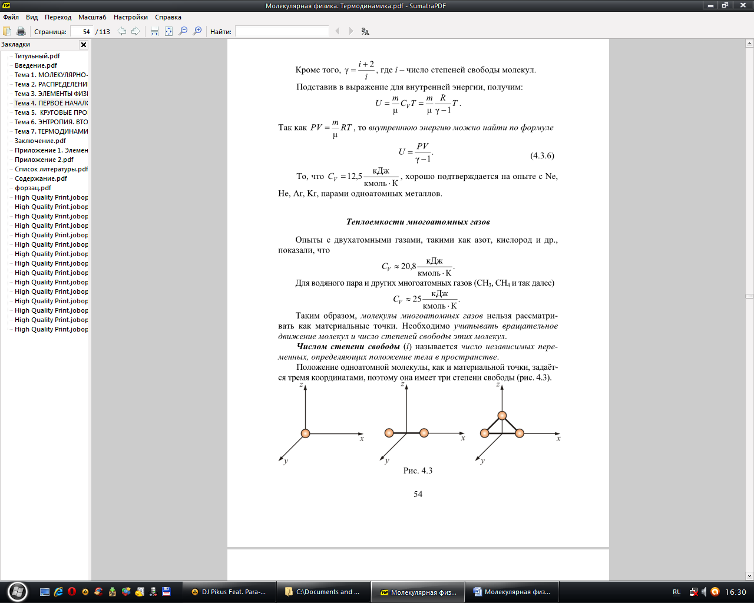Go to previous page arrow

[121, 31]
